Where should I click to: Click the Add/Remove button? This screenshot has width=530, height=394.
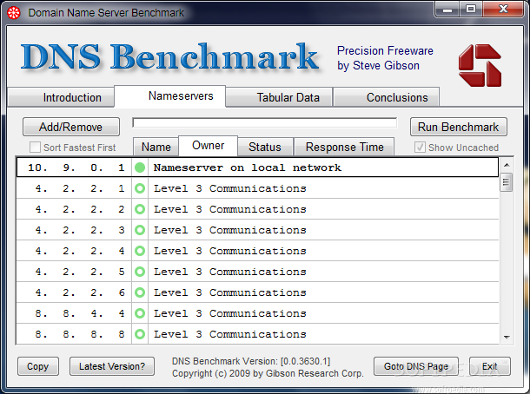pyautogui.click(x=71, y=127)
